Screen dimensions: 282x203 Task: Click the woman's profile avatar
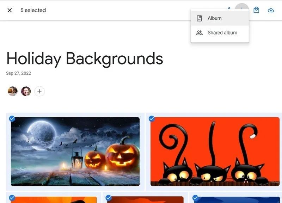26,91
